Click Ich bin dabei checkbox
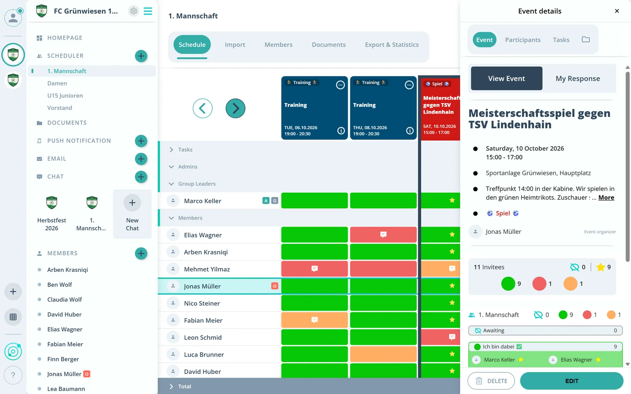The height and width of the screenshot is (394, 631). pos(519,347)
